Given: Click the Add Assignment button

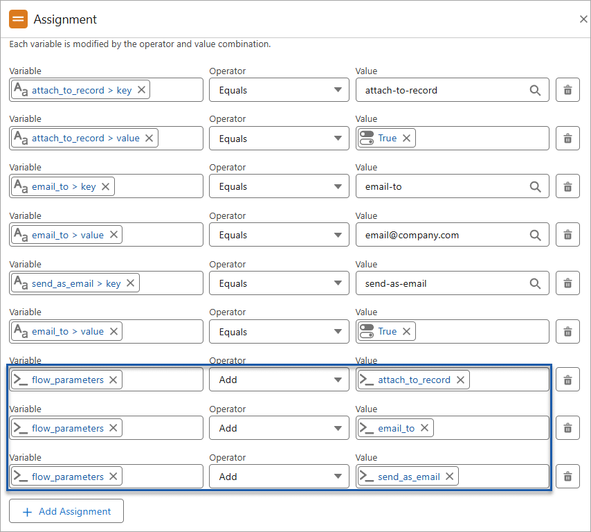Looking at the screenshot, I should pyautogui.click(x=66, y=511).
